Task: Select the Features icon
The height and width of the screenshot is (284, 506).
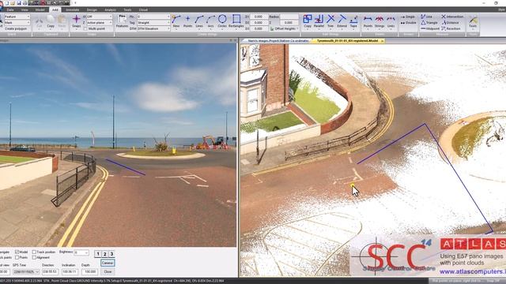Action: point(122,21)
